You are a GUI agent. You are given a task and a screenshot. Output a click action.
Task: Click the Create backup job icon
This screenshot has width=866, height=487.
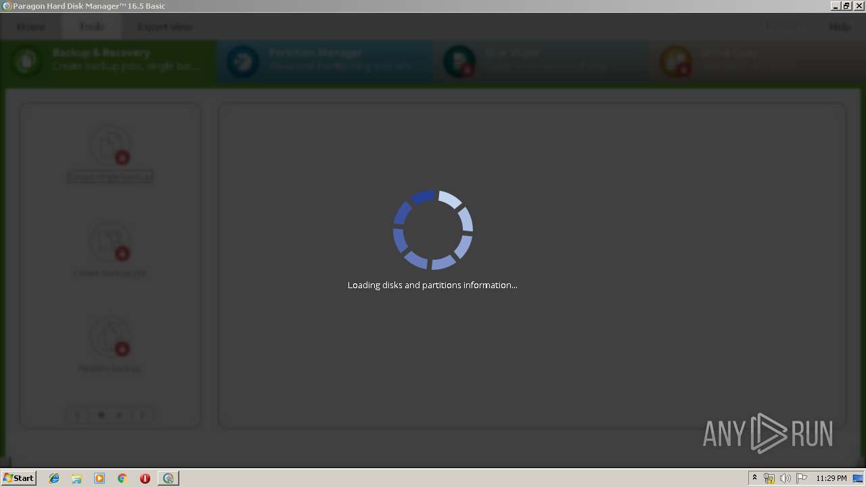click(x=110, y=241)
